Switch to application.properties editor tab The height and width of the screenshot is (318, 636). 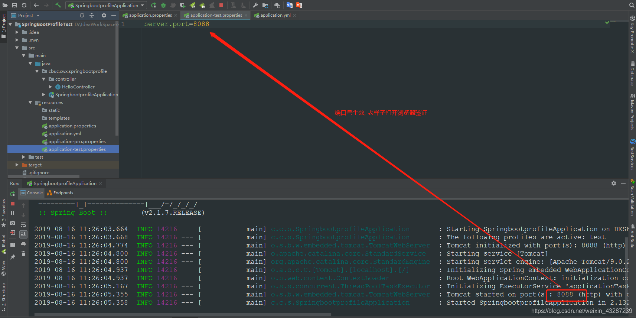pyautogui.click(x=150, y=15)
